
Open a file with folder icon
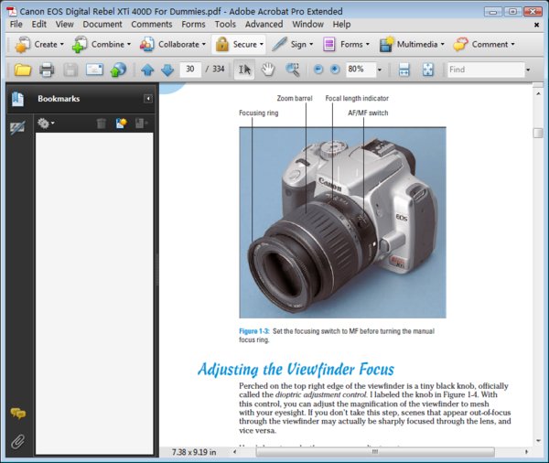coord(23,70)
